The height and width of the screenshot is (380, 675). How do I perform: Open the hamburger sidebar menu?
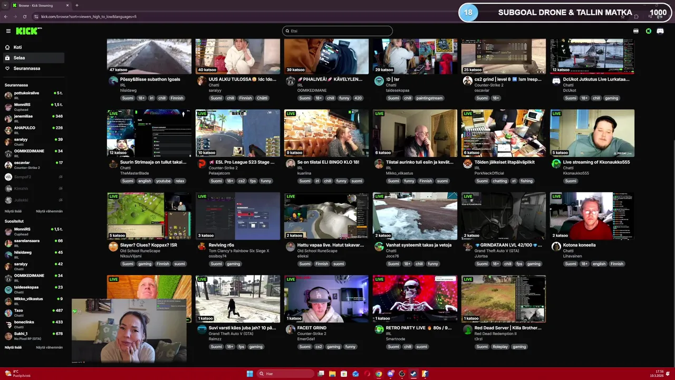coord(8,31)
